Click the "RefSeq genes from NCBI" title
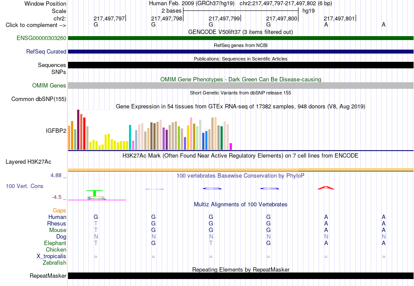The image size is (414, 286). click(x=241, y=45)
